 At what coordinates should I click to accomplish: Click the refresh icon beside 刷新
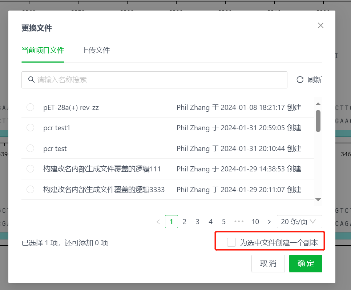pos(300,80)
